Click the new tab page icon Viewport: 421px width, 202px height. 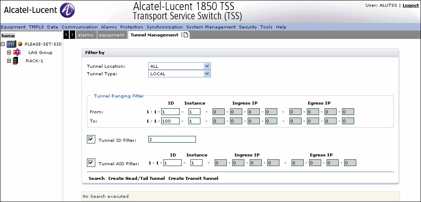tap(186, 35)
